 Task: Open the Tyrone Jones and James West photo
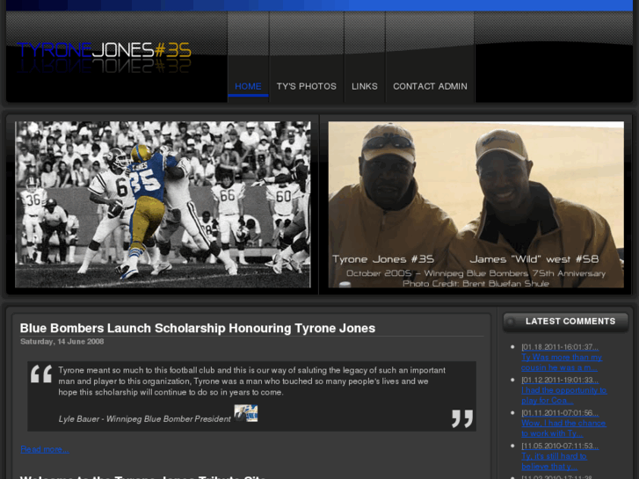tap(476, 204)
